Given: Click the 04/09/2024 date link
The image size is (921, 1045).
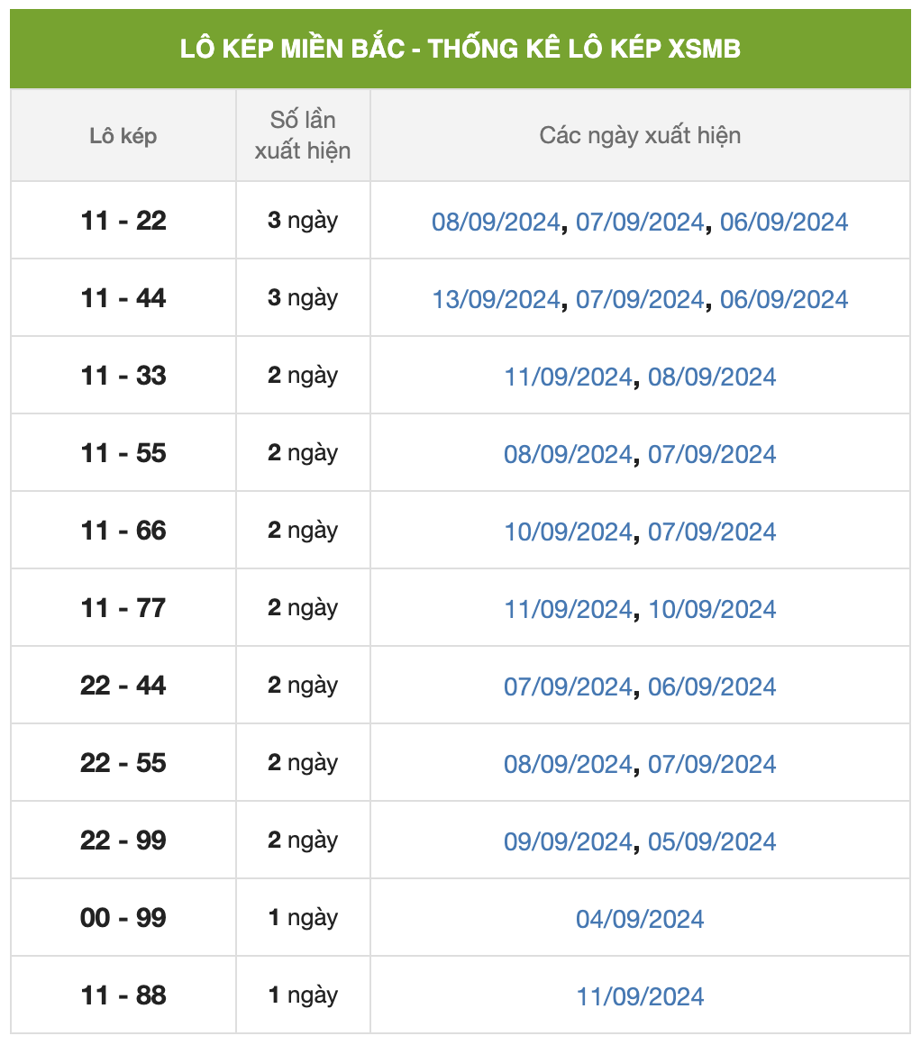Looking at the screenshot, I should [640, 919].
